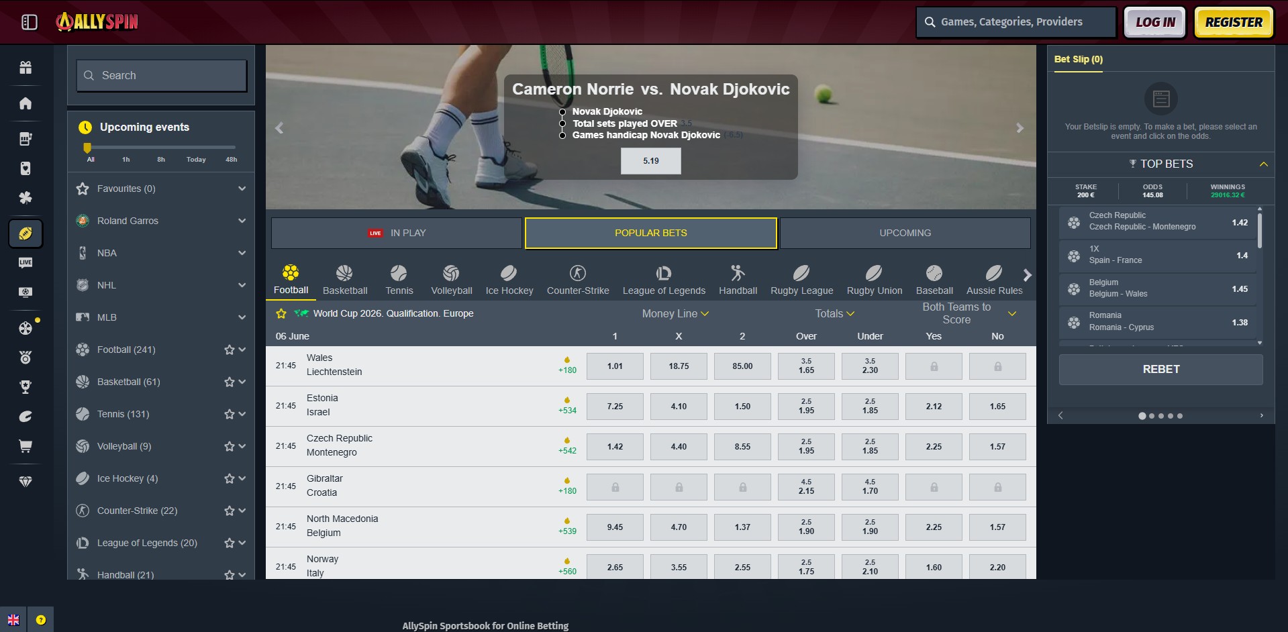The width and height of the screenshot is (1288, 632).
Task: Set upcoming events filter to Today
Action: pyautogui.click(x=196, y=159)
